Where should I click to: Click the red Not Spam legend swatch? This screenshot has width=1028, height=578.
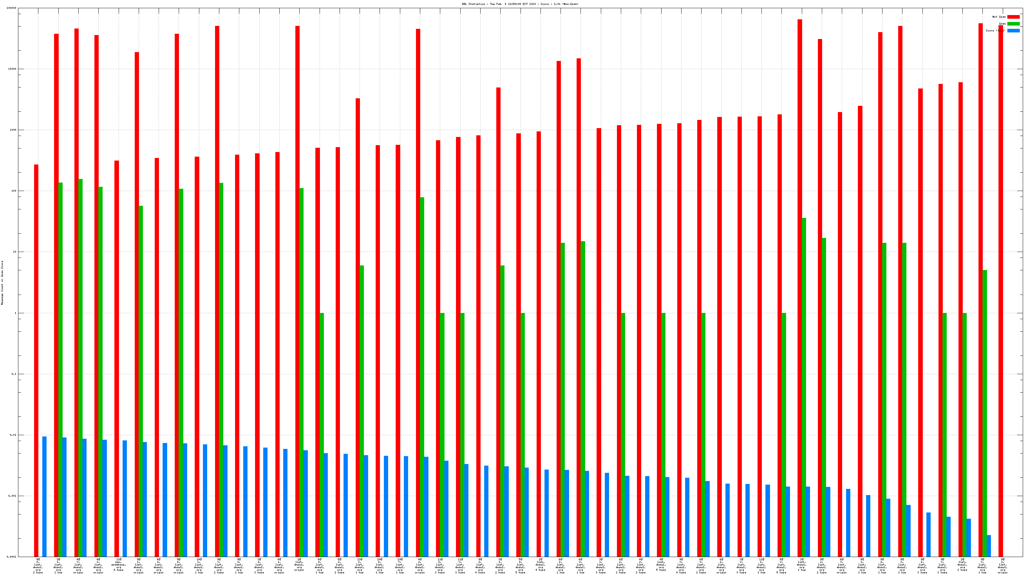[1013, 17]
